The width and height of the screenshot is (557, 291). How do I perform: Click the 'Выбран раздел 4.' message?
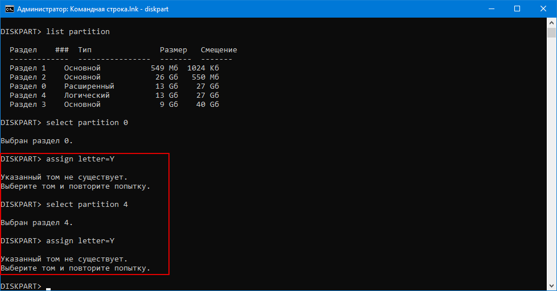tap(37, 223)
